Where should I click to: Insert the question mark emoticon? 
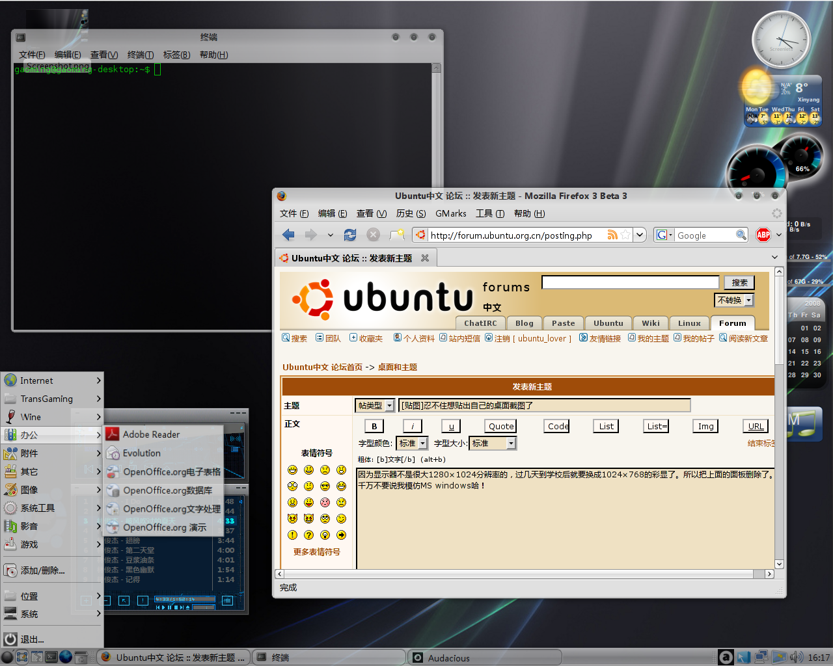308,535
